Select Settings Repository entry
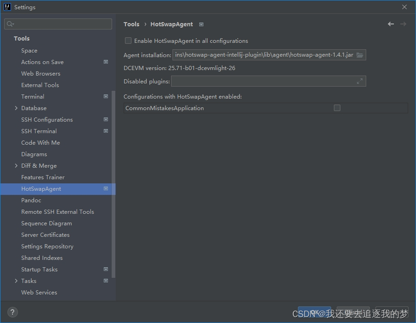This screenshot has height=323, width=416. [x=47, y=247]
